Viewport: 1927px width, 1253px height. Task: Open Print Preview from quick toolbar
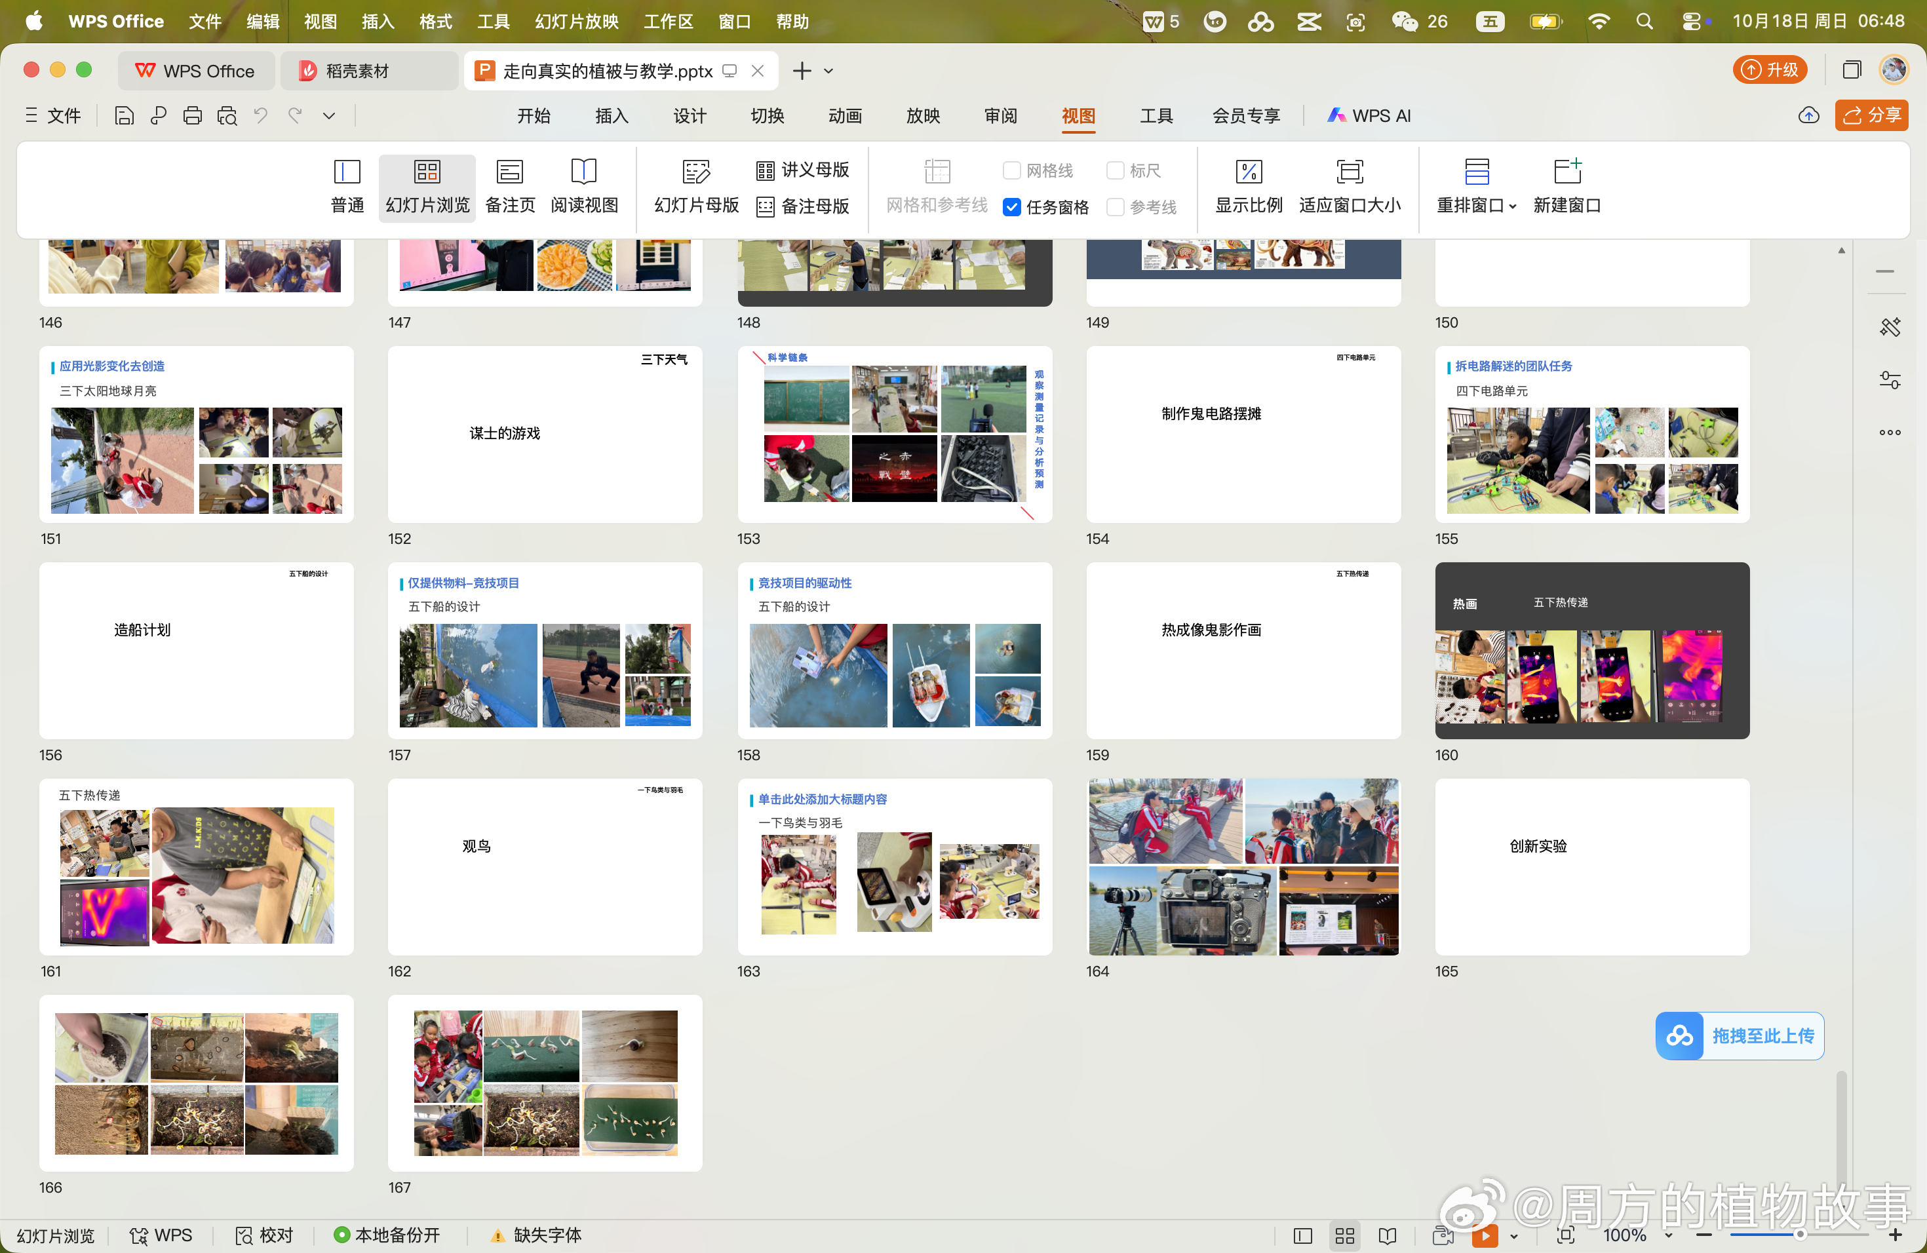pyautogui.click(x=227, y=116)
